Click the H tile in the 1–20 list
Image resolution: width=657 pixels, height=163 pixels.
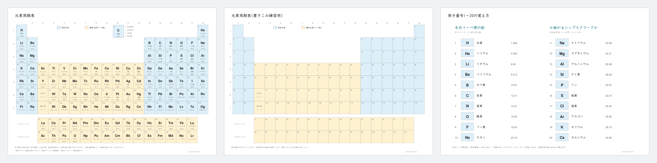[x=467, y=43]
